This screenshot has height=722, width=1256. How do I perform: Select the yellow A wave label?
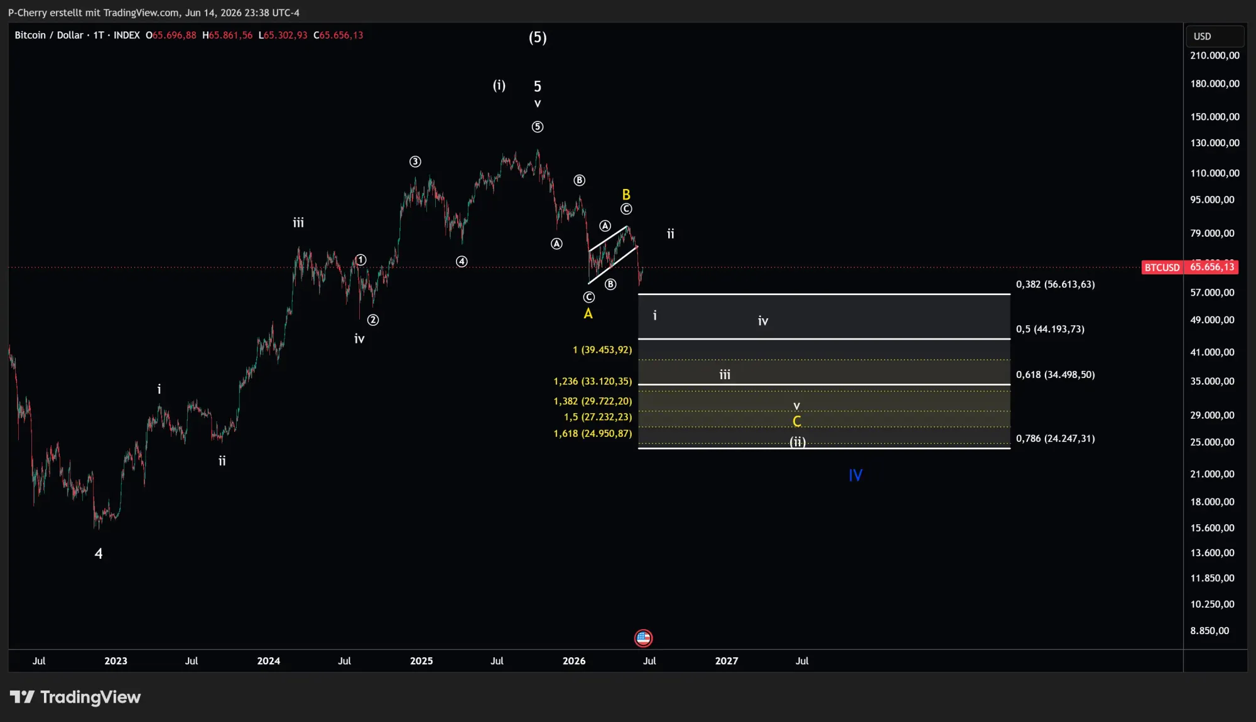click(x=588, y=313)
